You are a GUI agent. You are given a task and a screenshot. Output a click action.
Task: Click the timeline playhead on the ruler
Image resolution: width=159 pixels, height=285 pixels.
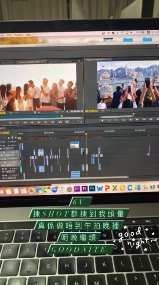point(86,134)
